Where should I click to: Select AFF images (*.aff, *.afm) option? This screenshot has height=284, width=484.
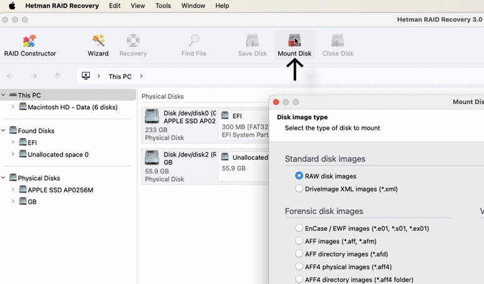[299, 241]
